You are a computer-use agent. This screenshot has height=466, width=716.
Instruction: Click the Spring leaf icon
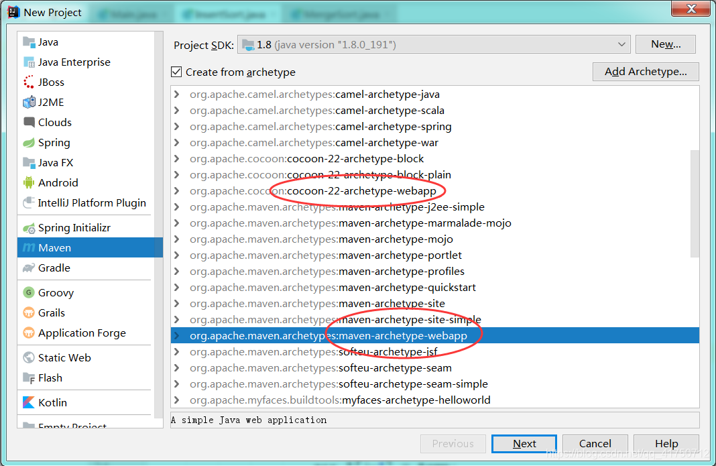[x=29, y=143]
